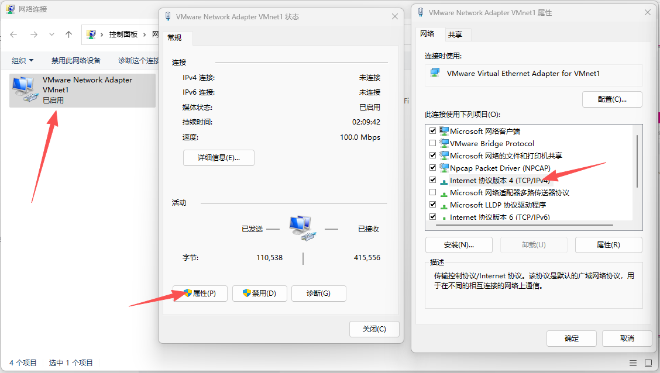Click the Microsoft 网络客户端 item icon
660x373 pixels.
point(444,131)
